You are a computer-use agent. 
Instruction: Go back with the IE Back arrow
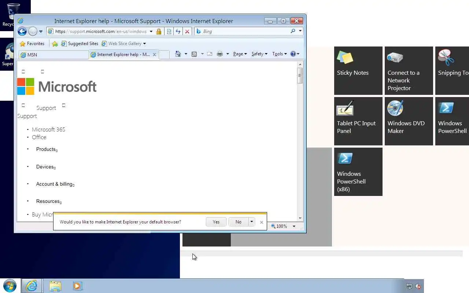22,31
